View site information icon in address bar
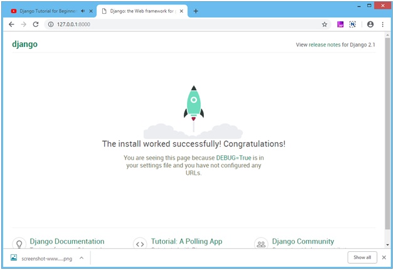This screenshot has width=394, height=270. tap(51, 24)
